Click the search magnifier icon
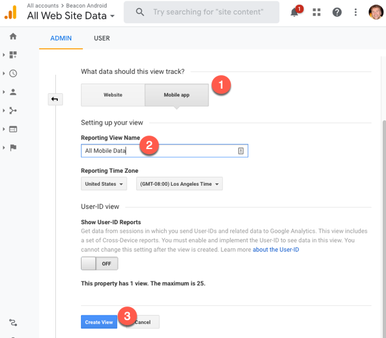386x338 pixels. coord(140,12)
